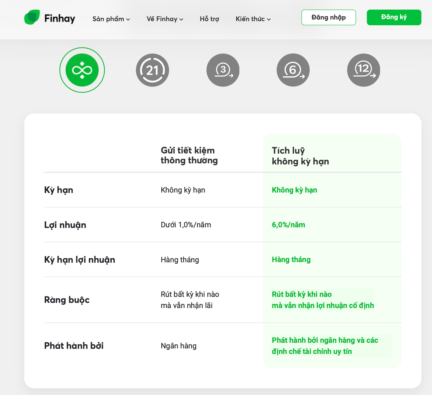Image resolution: width=432 pixels, height=395 pixels.
Task: Click the Đăng nhập button
Action: (329, 17)
